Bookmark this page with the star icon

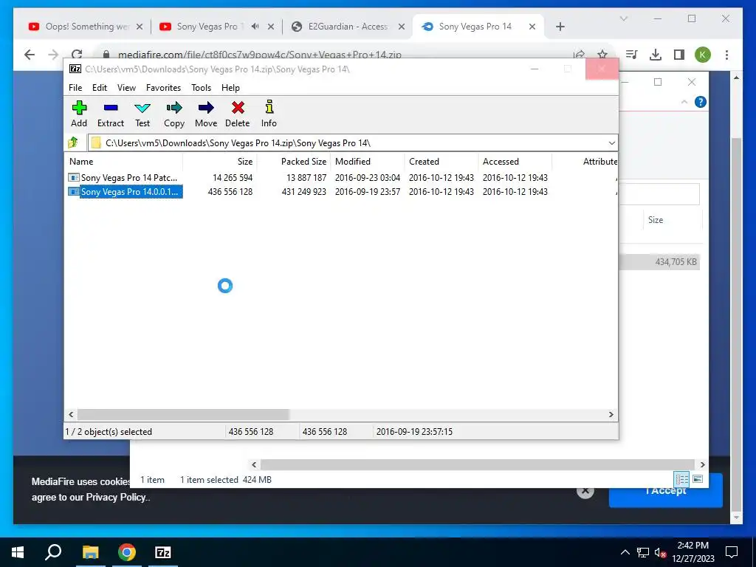click(x=602, y=55)
